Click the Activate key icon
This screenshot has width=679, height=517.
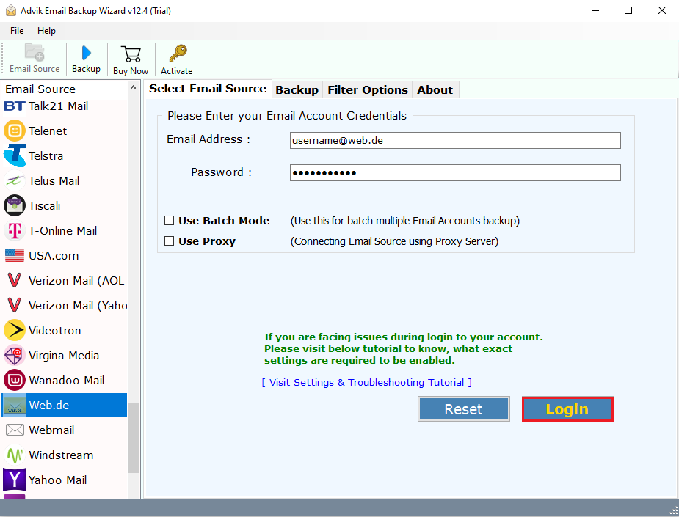(x=178, y=54)
